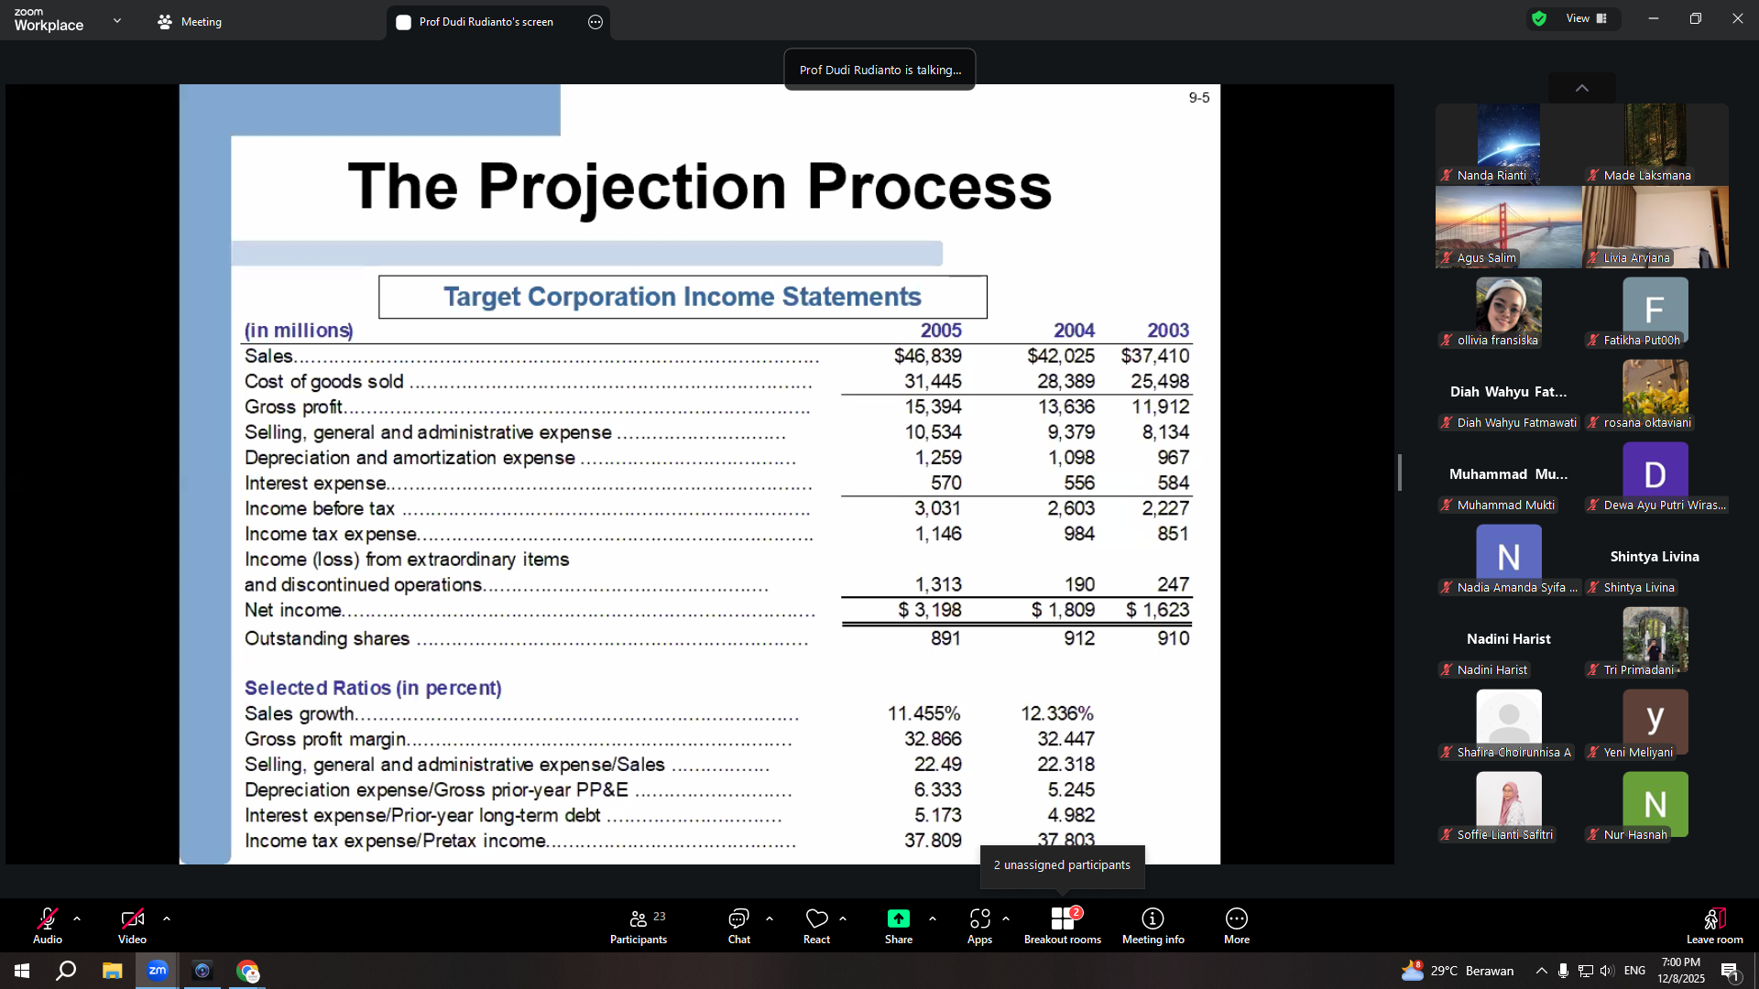Click the system tray microphone icon
The height and width of the screenshot is (989, 1759).
1563,971
